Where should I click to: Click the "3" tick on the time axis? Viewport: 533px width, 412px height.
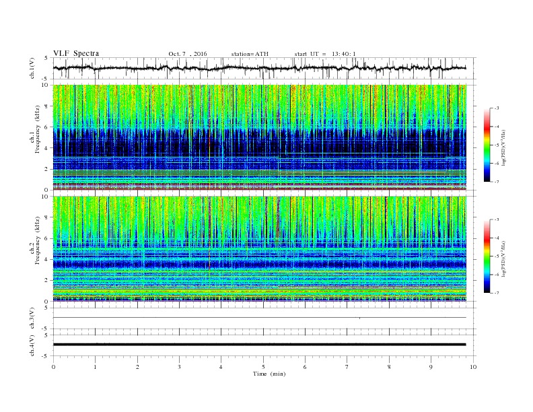pos(179,367)
